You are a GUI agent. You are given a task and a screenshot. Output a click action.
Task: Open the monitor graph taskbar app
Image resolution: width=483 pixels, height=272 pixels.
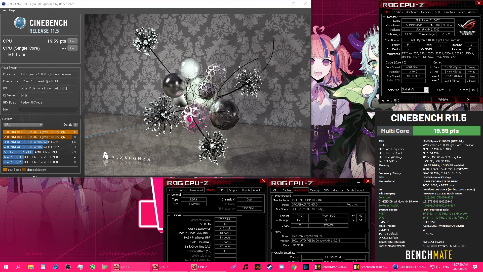pos(80,267)
